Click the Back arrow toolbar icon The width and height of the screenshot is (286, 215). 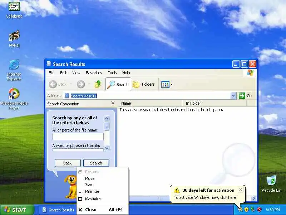click(x=53, y=84)
